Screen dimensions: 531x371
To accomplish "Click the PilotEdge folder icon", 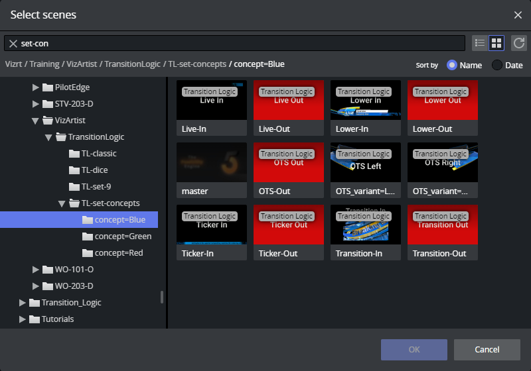I will pyautogui.click(x=48, y=87).
